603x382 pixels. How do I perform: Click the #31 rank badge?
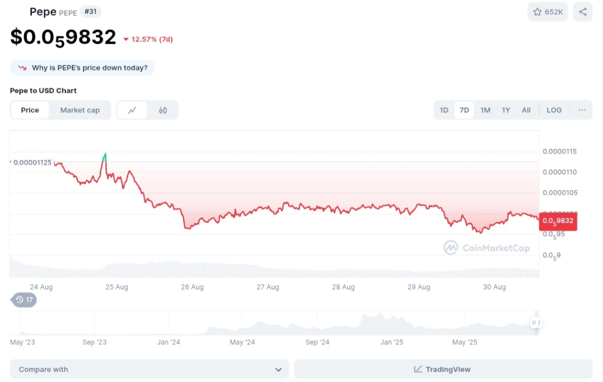click(90, 12)
